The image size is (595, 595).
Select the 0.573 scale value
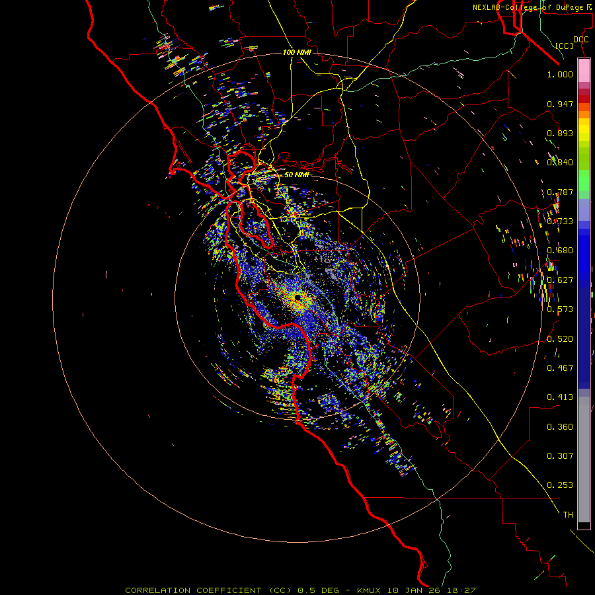coord(560,309)
